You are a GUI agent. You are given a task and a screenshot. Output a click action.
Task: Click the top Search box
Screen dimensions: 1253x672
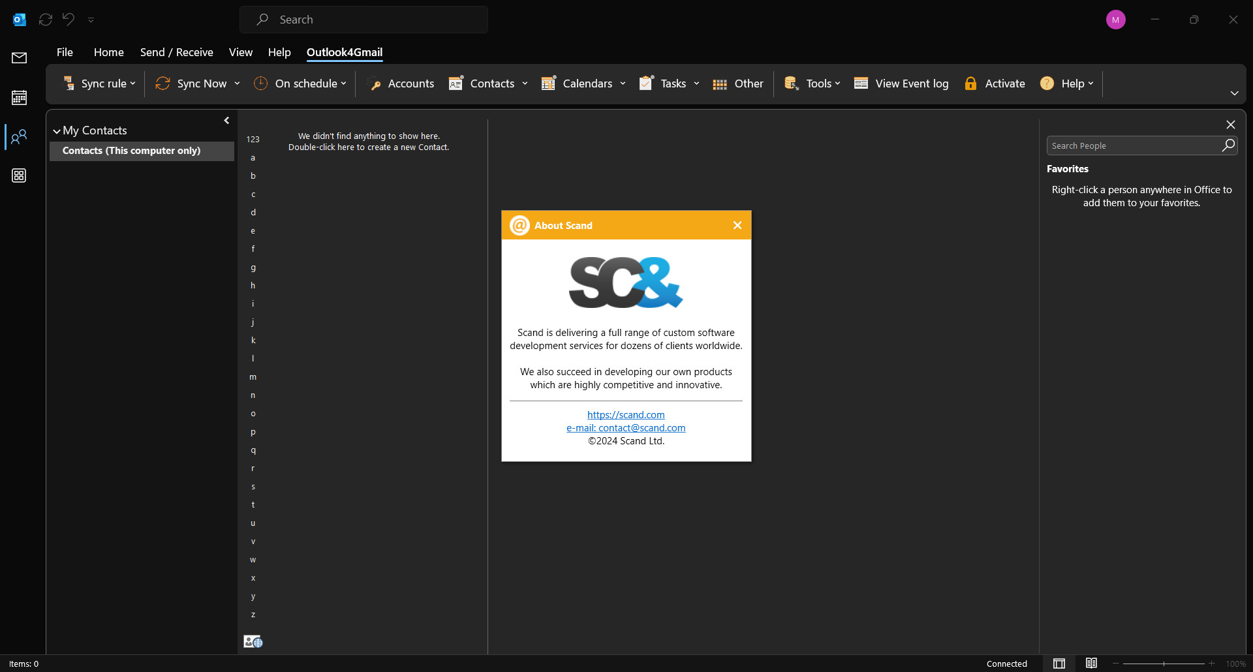(364, 20)
